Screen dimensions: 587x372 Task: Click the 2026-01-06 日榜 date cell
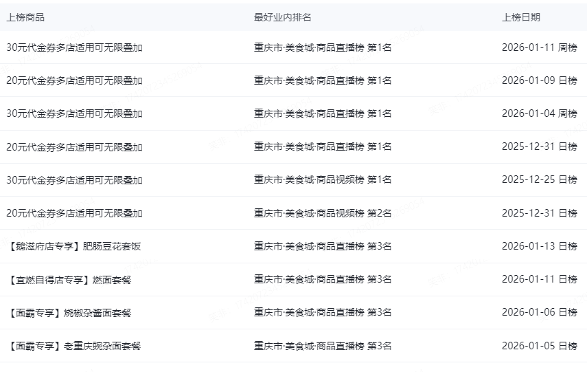[x=540, y=312]
